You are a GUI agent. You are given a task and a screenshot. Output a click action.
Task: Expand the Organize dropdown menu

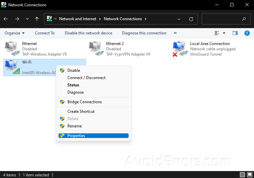click(x=15, y=33)
